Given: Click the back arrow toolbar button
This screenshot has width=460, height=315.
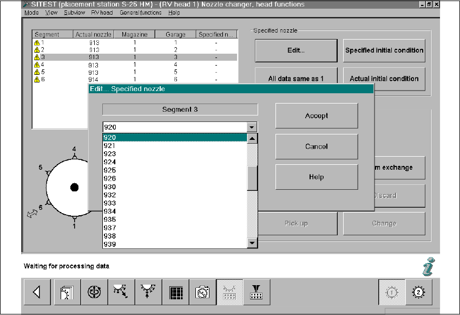Looking at the screenshot, I should pyautogui.click(x=37, y=293).
